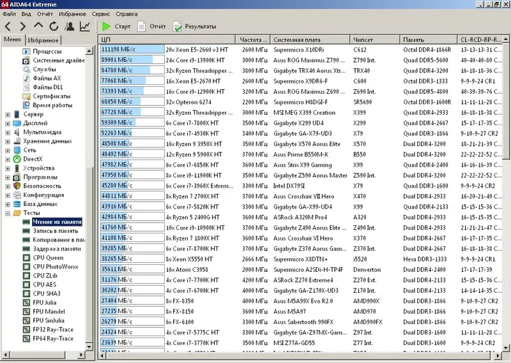Select Сертификаты tree icon
Screen dimensions: 511x363
[x=26, y=96]
